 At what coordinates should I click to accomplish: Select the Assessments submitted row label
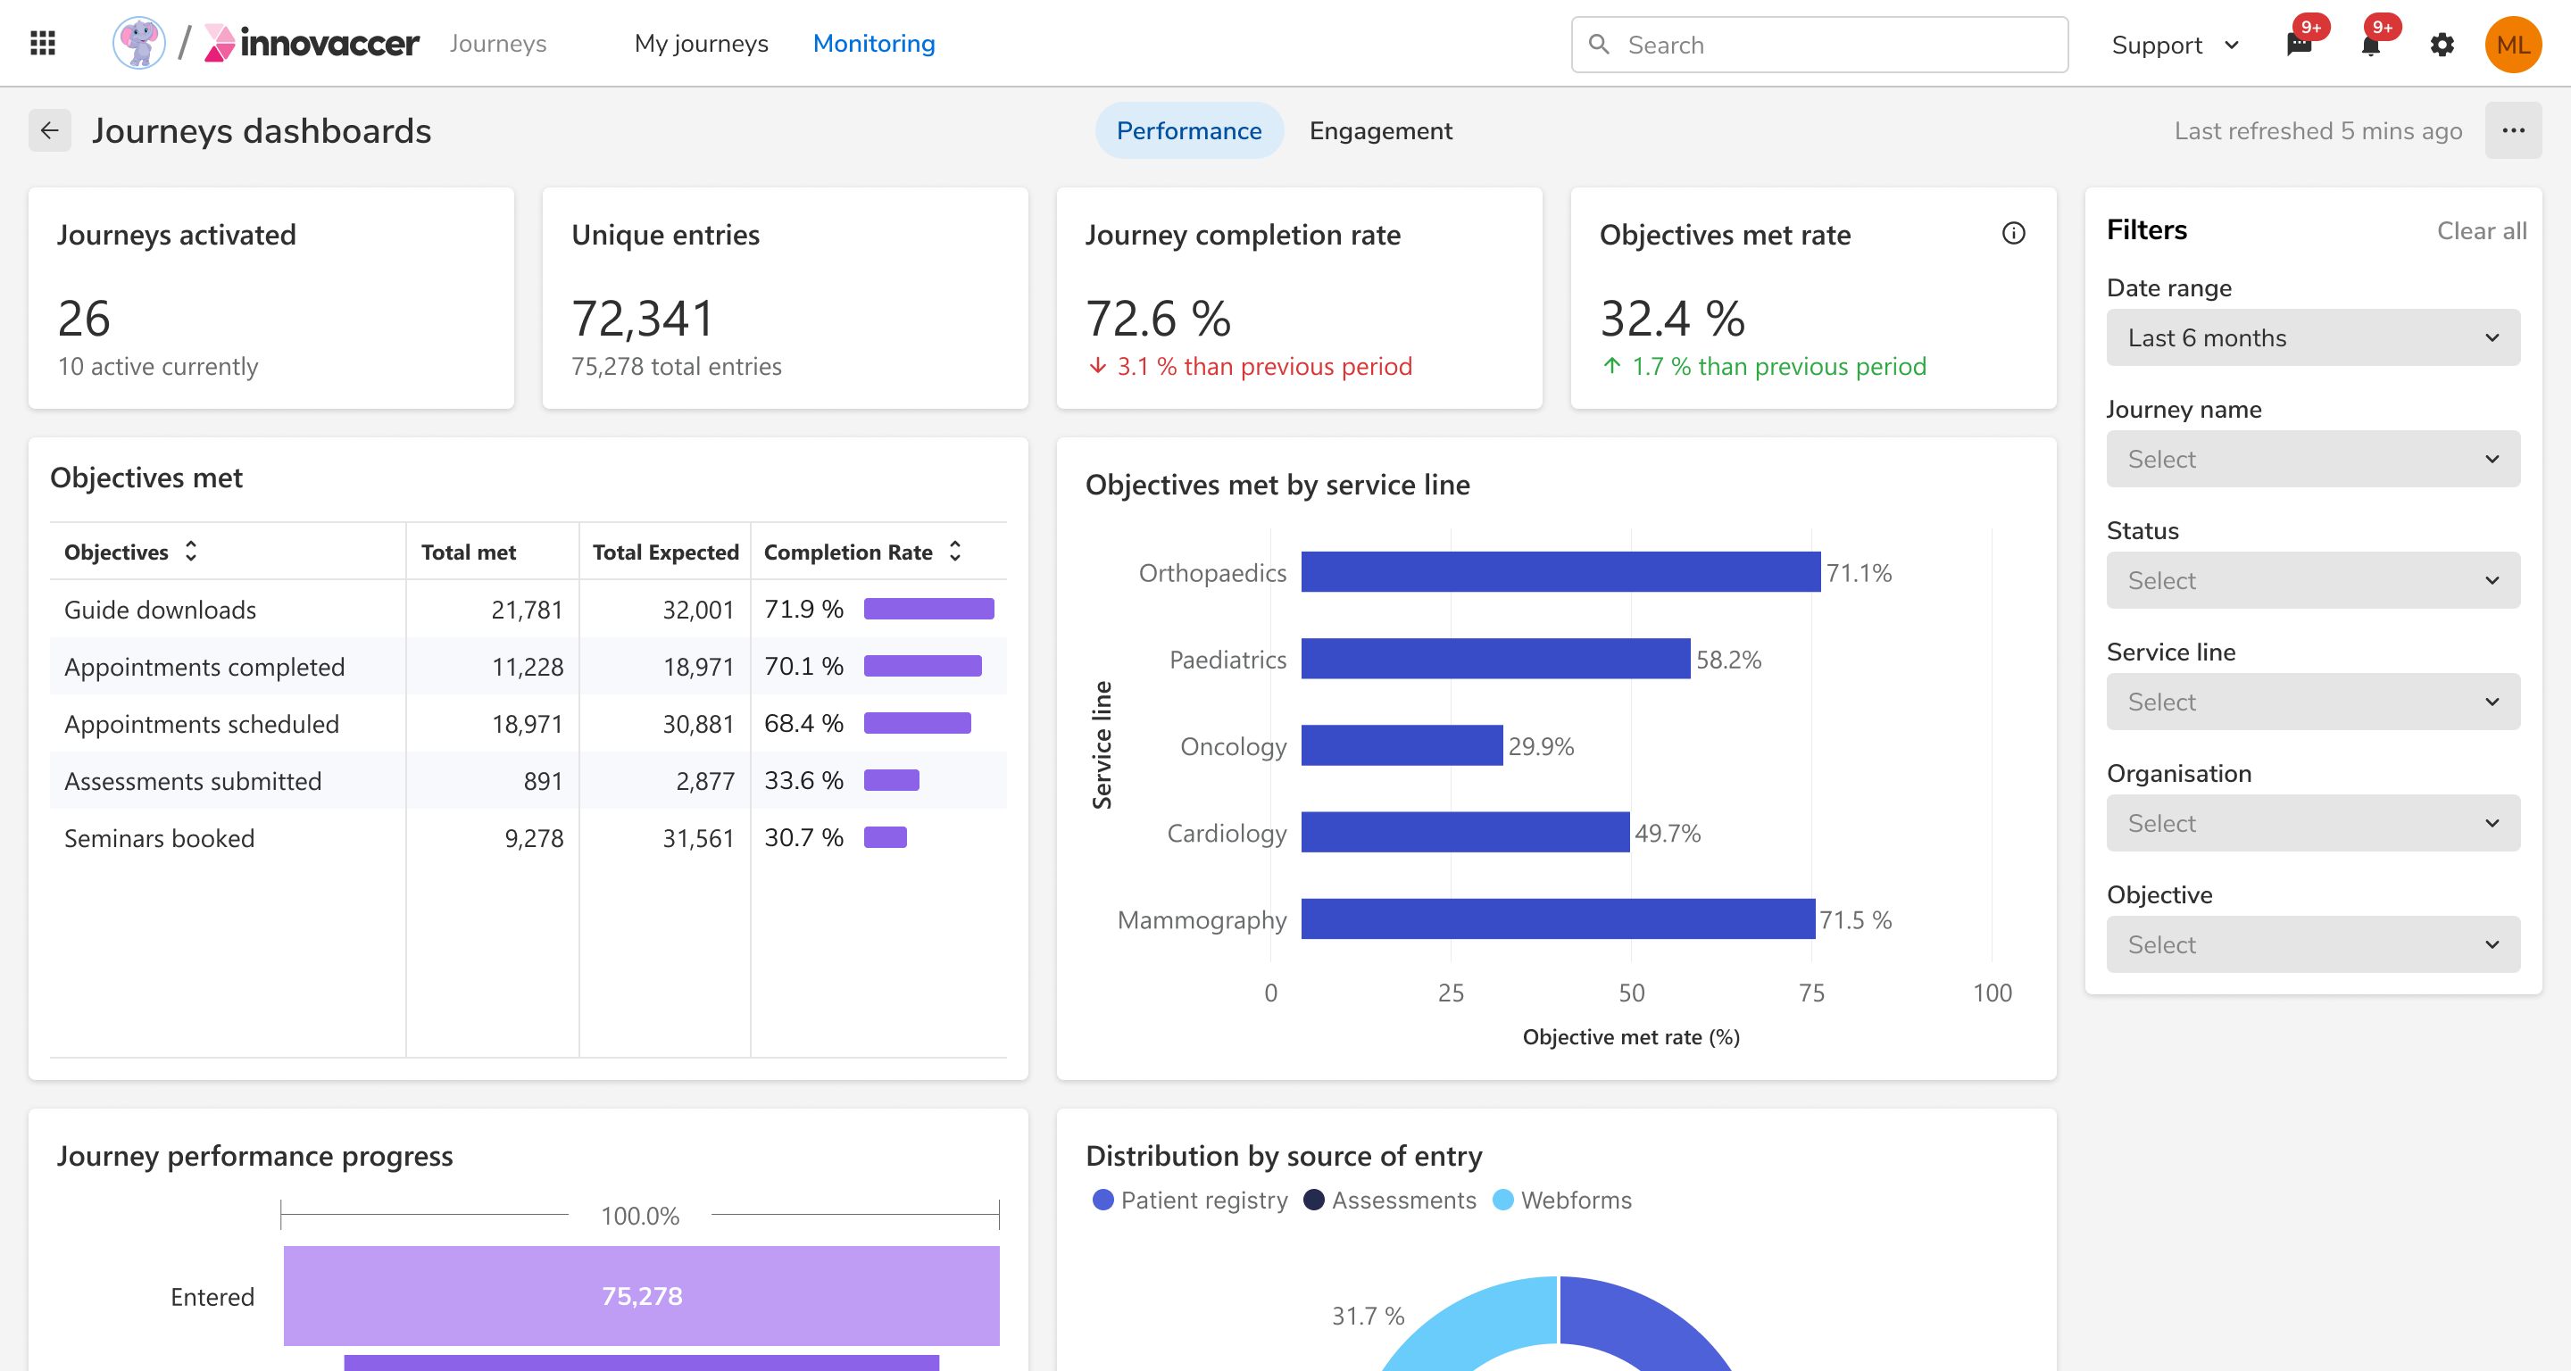pyautogui.click(x=193, y=780)
